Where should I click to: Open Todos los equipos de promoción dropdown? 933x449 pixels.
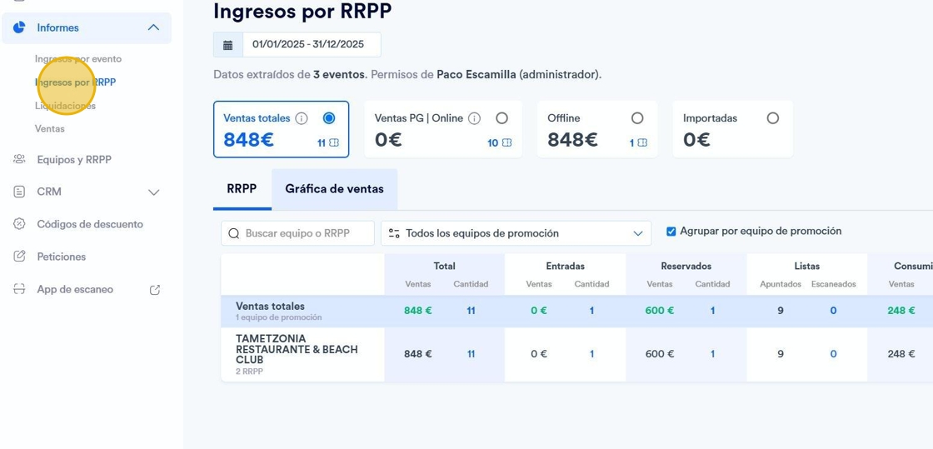[516, 233]
